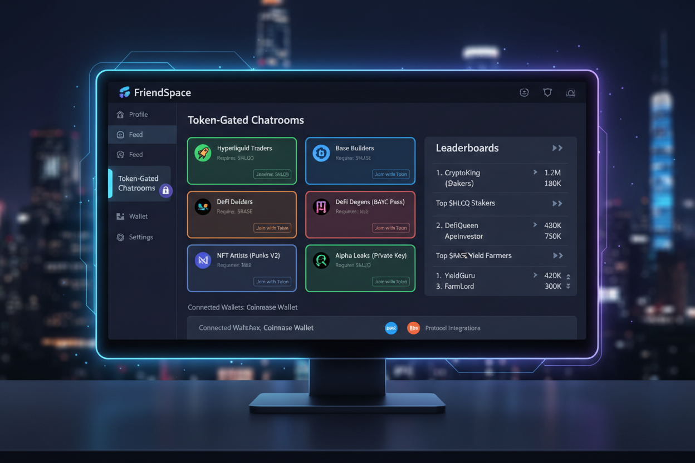Click the blue LNR integration badge
Screen dimensions: 695x463
click(x=391, y=328)
